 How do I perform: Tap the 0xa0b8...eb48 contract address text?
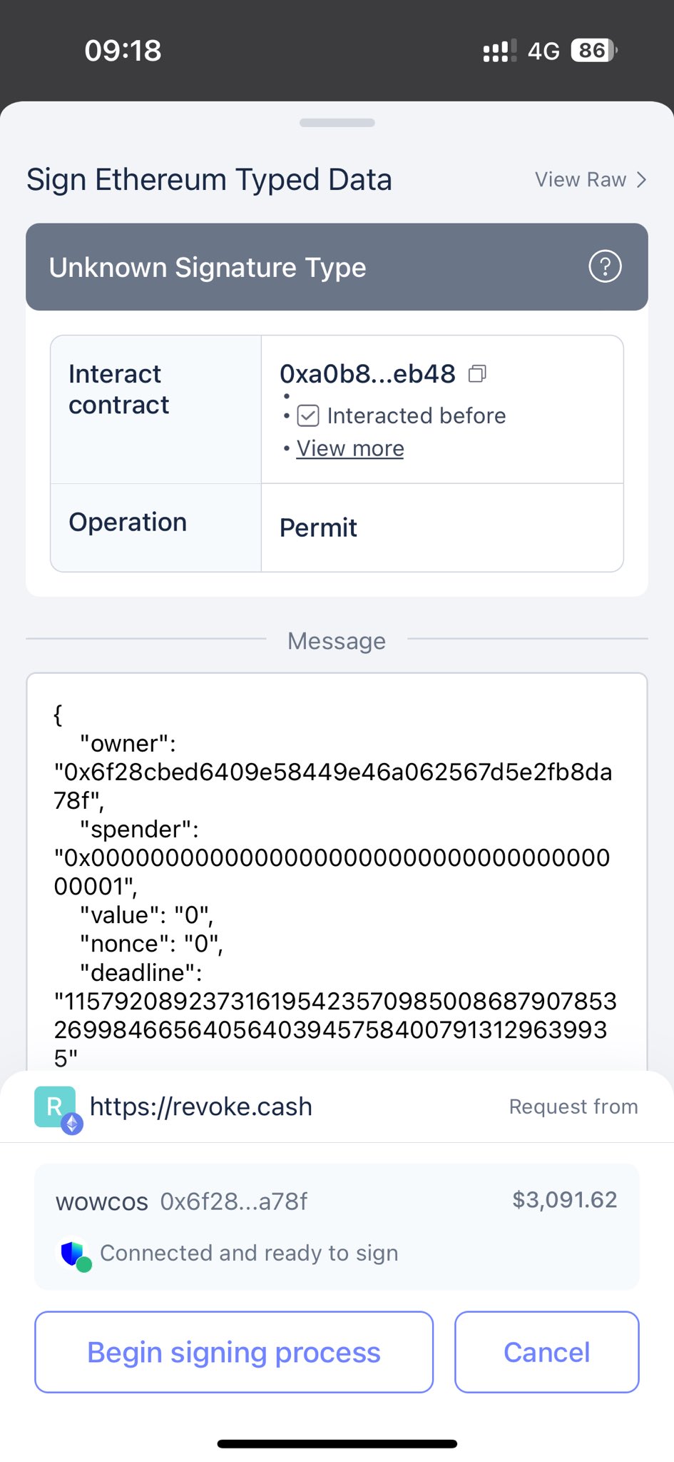tap(367, 374)
